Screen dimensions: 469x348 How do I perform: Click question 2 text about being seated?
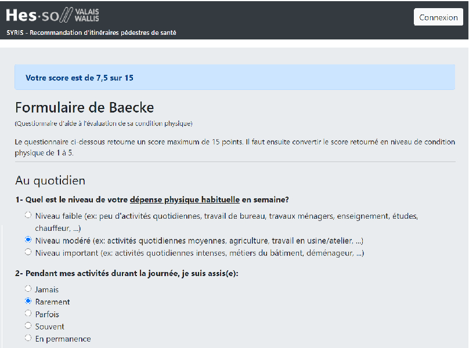click(x=127, y=273)
